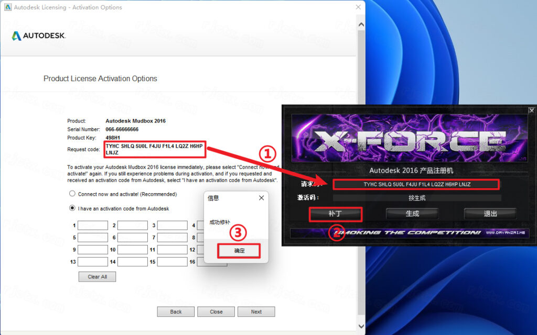Close the Autodesk Licensing window
Image resolution: width=537 pixels, height=335 pixels.
click(358, 7)
